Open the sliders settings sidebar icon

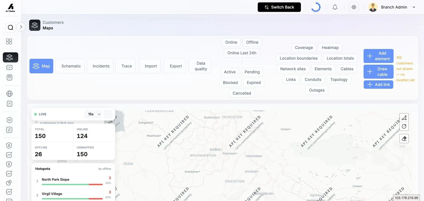(x=9, y=130)
